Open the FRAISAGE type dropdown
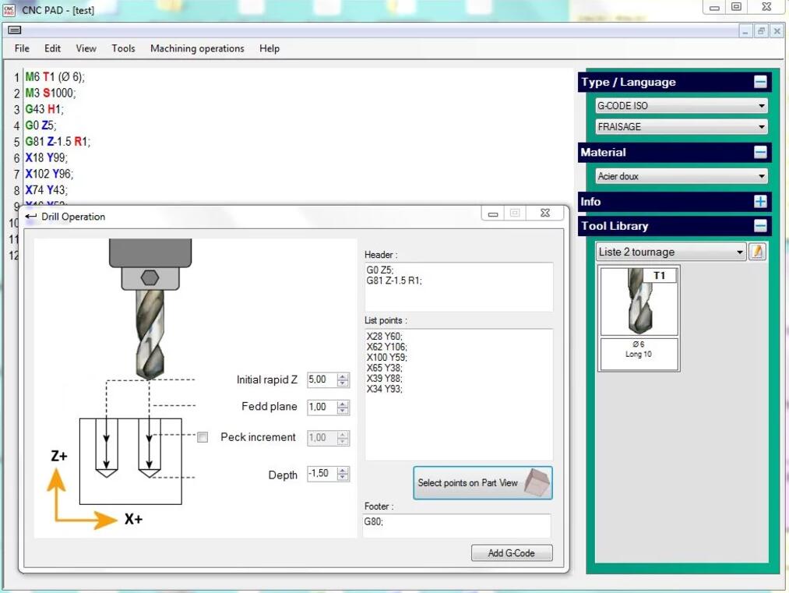The width and height of the screenshot is (789, 593). [x=682, y=127]
